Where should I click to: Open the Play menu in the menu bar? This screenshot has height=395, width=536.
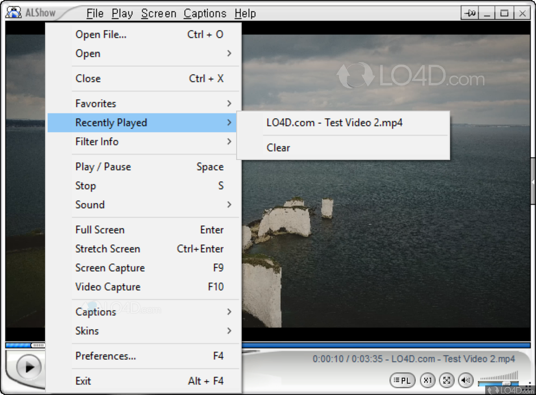click(122, 13)
